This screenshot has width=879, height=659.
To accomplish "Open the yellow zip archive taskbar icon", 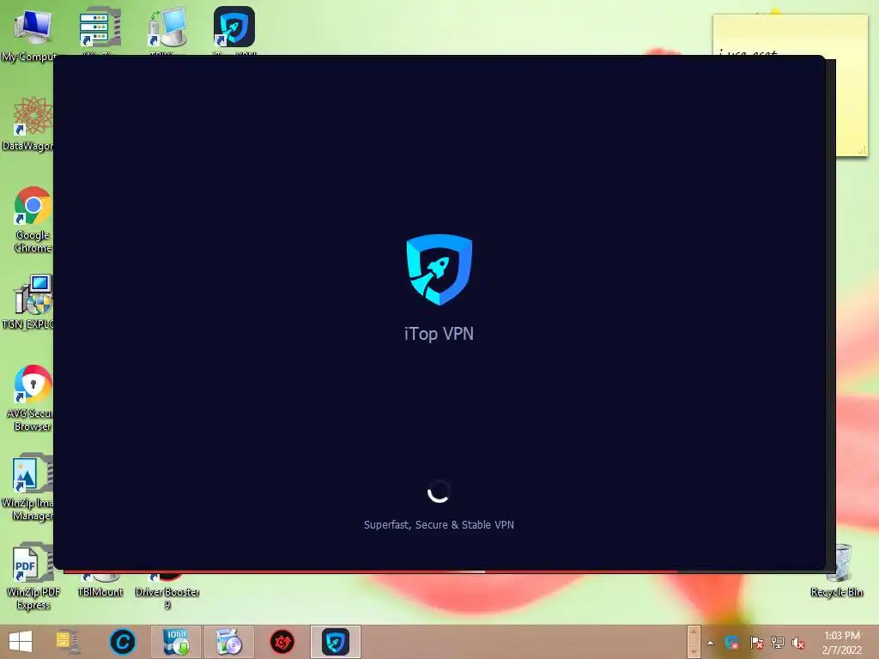I will [x=67, y=642].
